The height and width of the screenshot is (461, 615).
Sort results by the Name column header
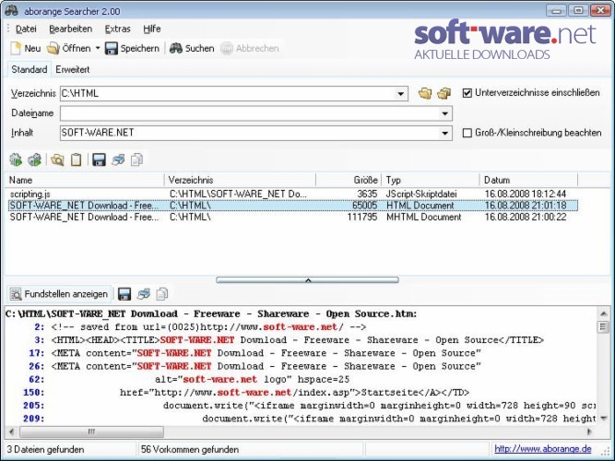tap(85, 180)
